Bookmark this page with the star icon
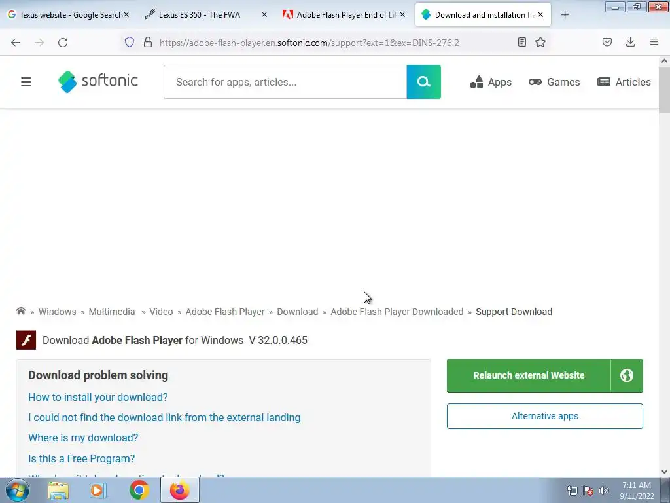Image resolution: width=670 pixels, height=503 pixels. pyautogui.click(x=540, y=42)
